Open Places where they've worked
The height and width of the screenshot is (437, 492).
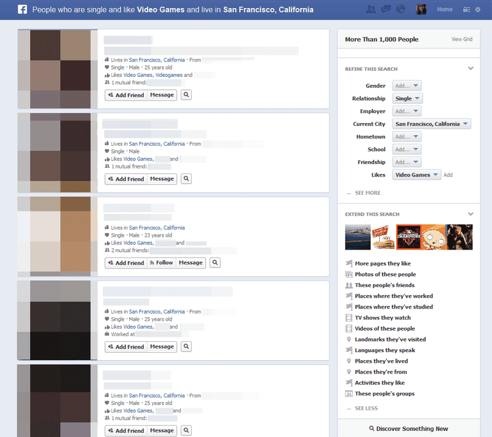click(x=394, y=296)
